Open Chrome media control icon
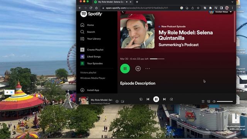247x139 pixels. tap(216, 8)
